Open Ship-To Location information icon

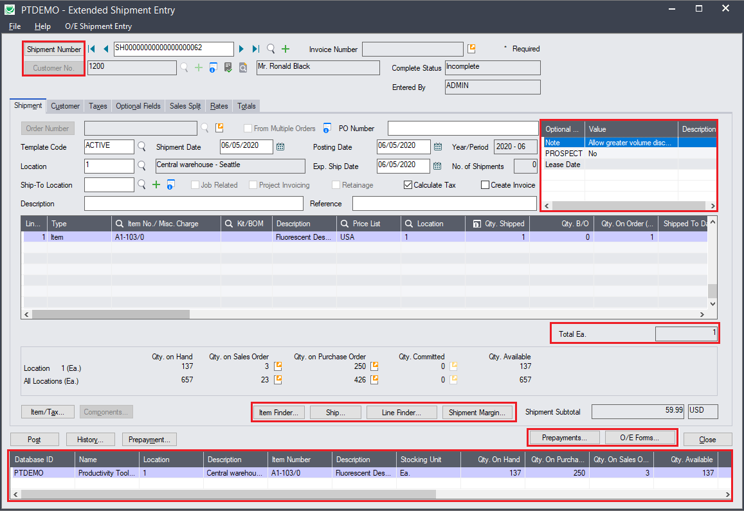tap(171, 184)
